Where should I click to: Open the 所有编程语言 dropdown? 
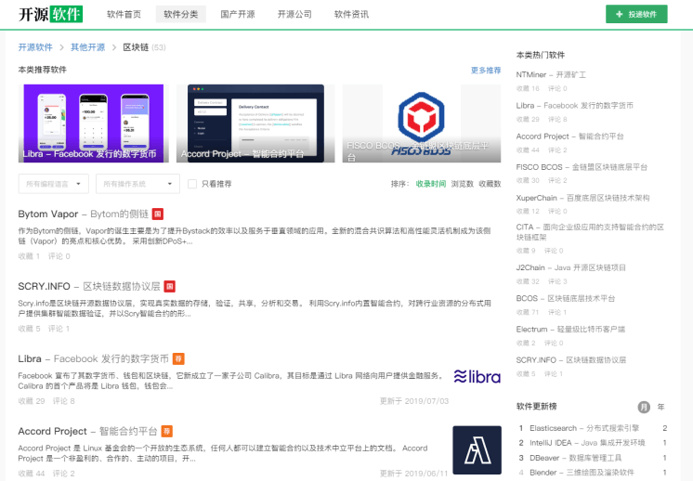pyautogui.click(x=54, y=184)
